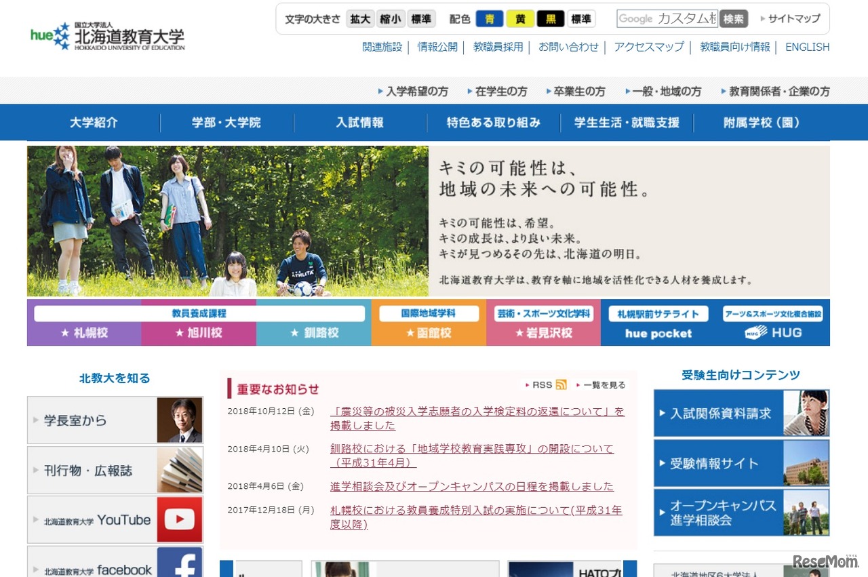Open the 入試関係資料請求 banner
The image size is (868, 577).
[742, 413]
